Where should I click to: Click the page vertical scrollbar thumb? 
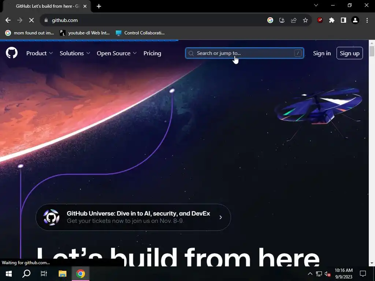(372, 51)
